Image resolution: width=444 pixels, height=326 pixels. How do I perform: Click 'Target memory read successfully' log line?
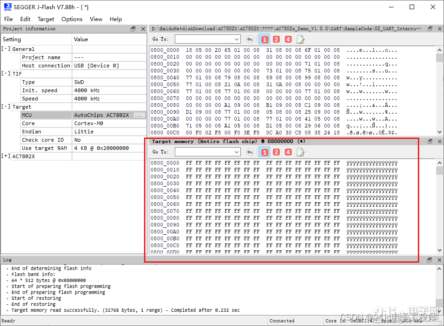click(123, 310)
